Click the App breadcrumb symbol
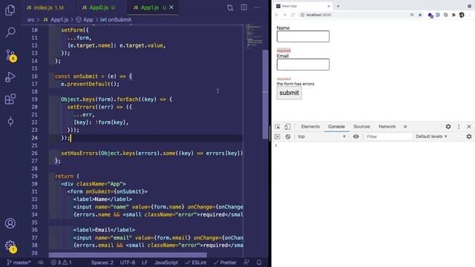This screenshot has height=267, width=475. click(85, 20)
